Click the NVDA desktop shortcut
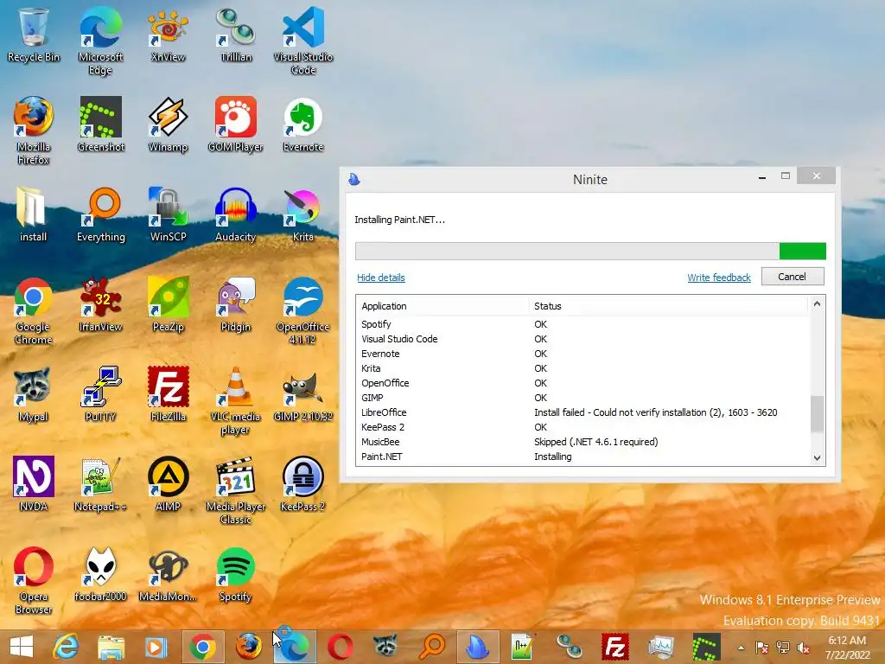Image resolution: width=885 pixels, height=664 pixels. coord(34,484)
